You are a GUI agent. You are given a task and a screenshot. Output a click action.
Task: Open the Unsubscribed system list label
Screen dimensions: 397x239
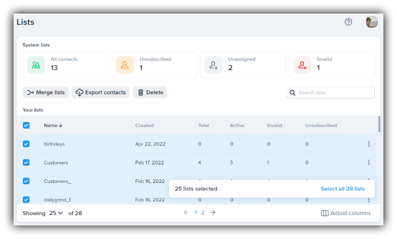click(x=155, y=59)
